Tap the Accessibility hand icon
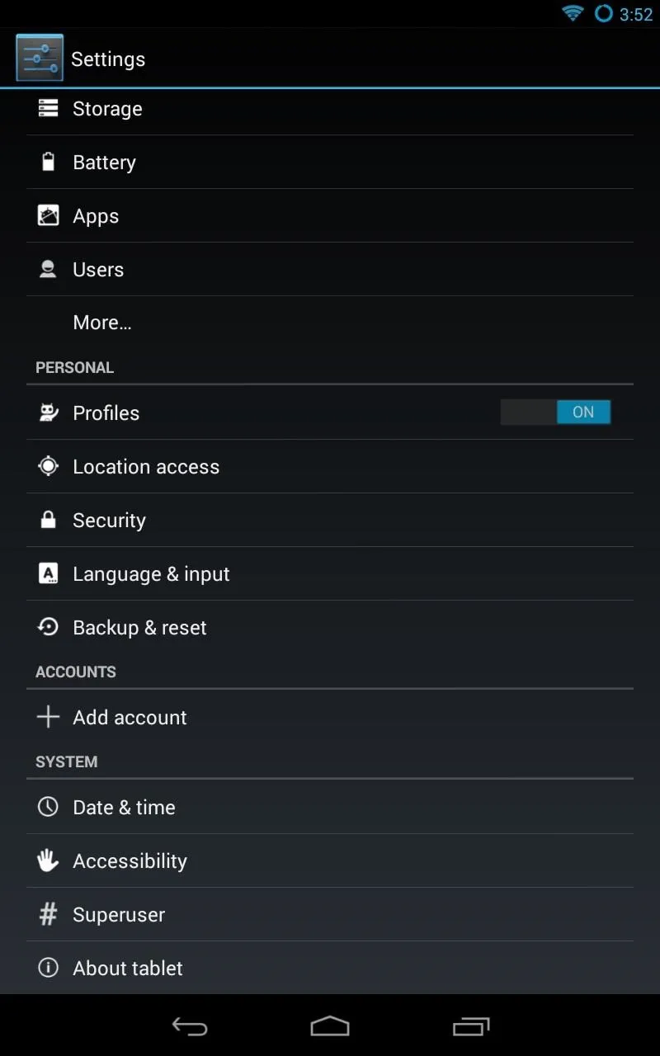This screenshot has height=1056, width=660. 48,860
